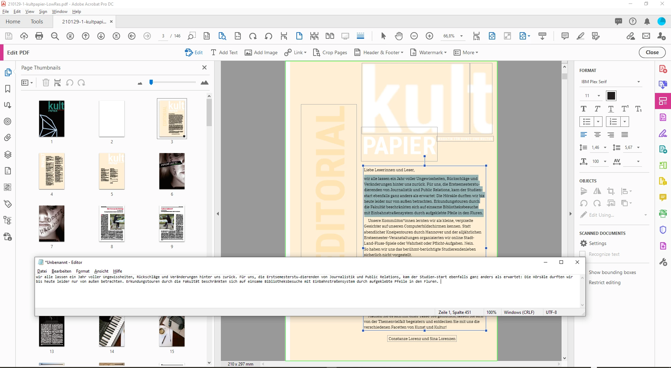The height and width of the screenshot is (368, 671).
Task: Select the Add Text tool
Action: click(224, 52)
